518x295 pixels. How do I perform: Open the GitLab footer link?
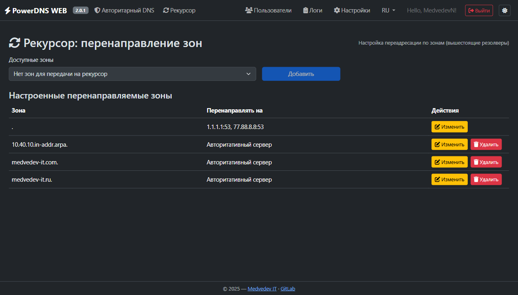[x=288, y=289]
